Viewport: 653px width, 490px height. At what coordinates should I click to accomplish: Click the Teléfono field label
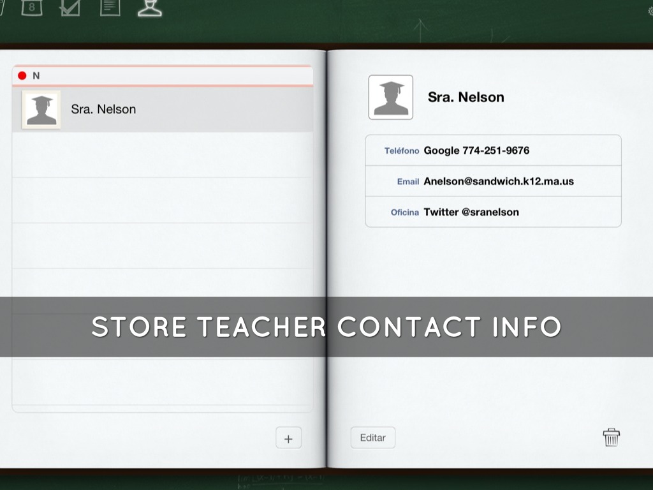[402, 151]
